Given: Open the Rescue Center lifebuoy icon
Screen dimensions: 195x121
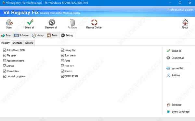Looking at the screenshot, I should pos(94,22).
